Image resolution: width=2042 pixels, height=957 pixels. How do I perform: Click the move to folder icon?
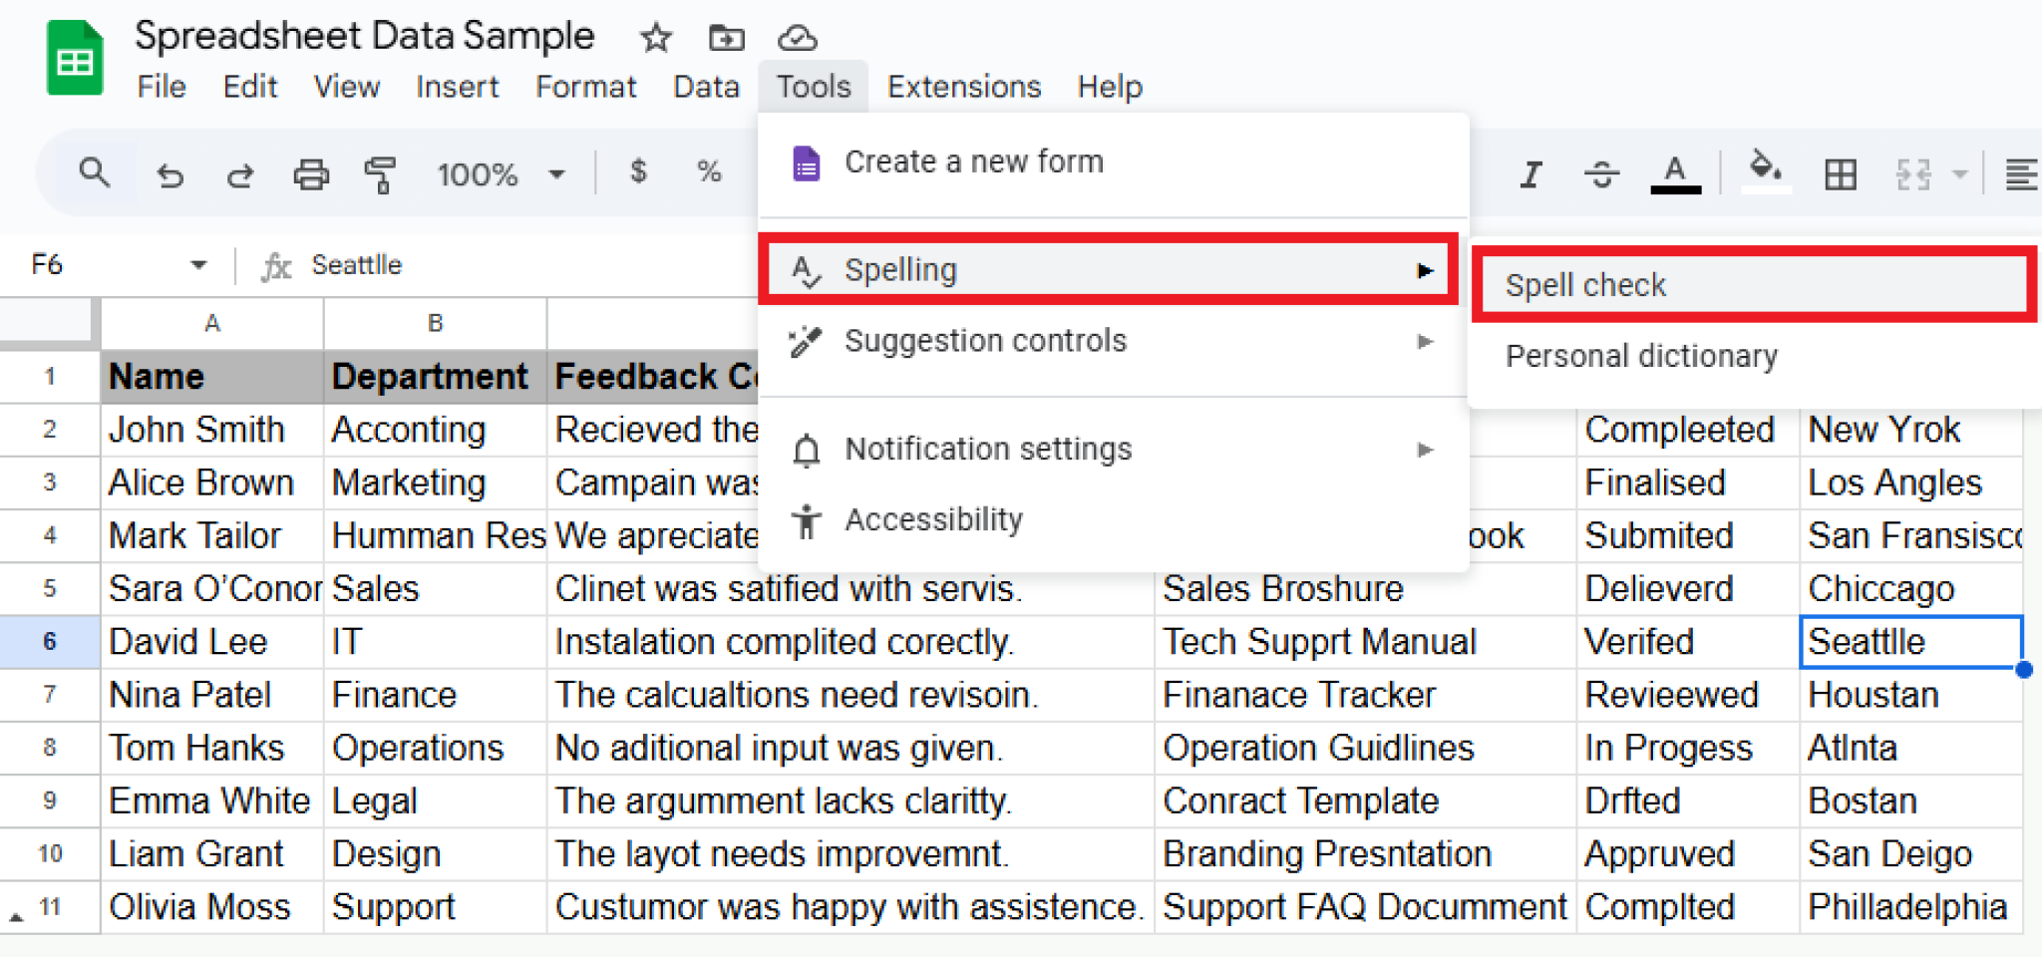pyautogui.click(x=726, y=38)
